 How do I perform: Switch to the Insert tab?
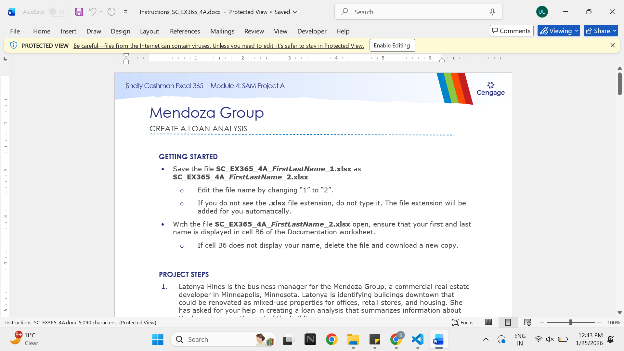point(68,31)
